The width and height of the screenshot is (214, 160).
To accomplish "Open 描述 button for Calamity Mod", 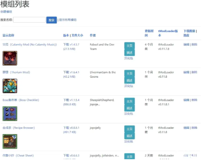I will tap(129, 53).
